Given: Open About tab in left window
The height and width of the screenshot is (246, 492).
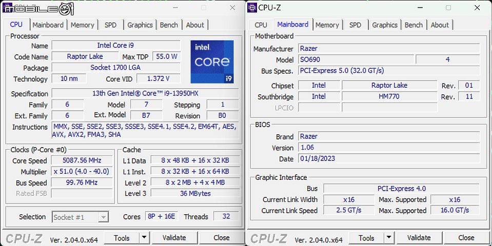Looking at the screenshot, I should click(195, 25).
